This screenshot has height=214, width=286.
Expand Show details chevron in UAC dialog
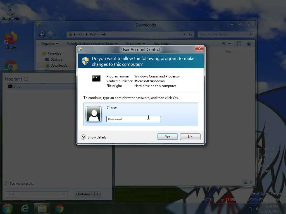pyautogui.click(x=83, y=137)
